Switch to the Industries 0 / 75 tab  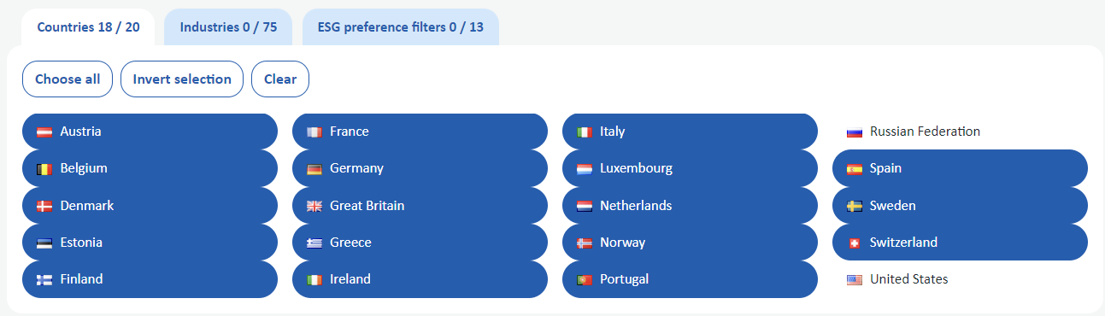pos(228,27)
